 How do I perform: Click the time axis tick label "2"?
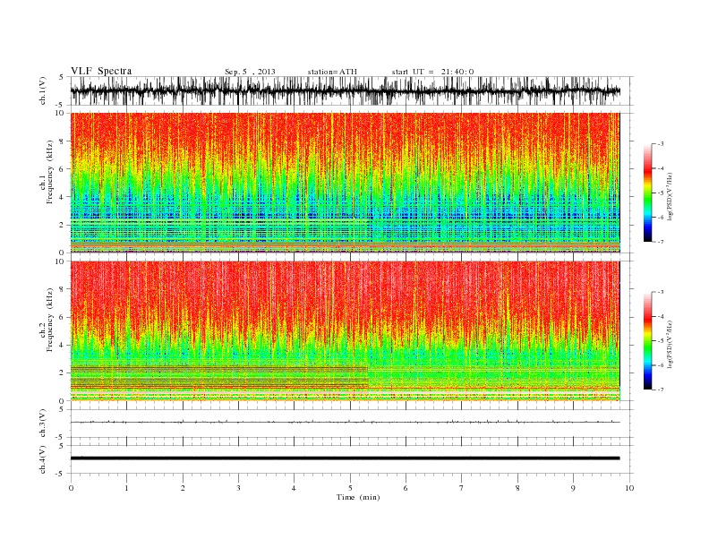pos(183,488)
